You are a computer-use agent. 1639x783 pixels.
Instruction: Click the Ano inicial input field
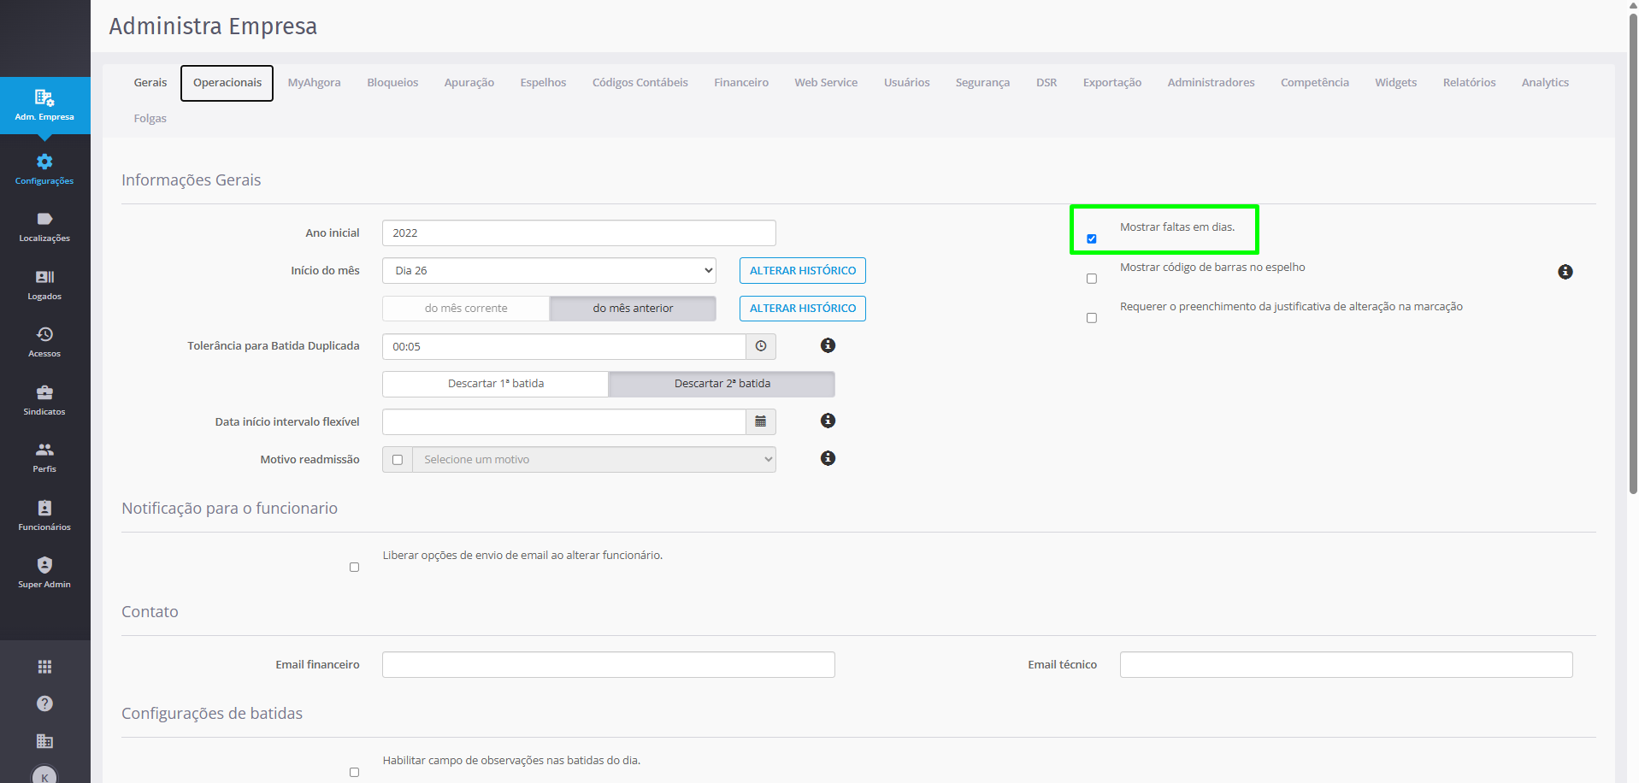click(579, 233)
